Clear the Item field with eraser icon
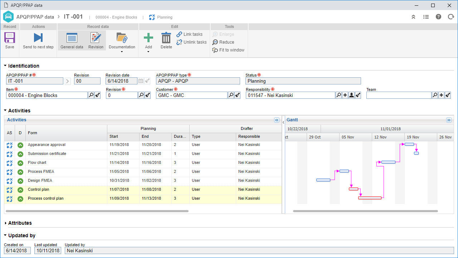This screenshot has width=458, height=258. [97, 95]
